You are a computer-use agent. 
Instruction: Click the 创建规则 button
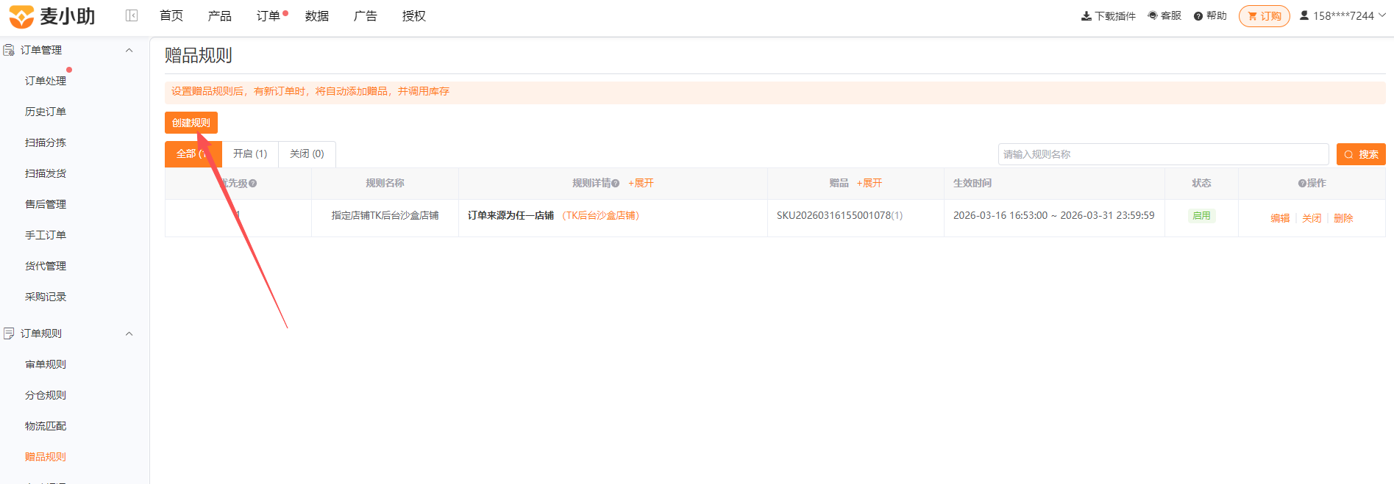[x=191, y=123]
